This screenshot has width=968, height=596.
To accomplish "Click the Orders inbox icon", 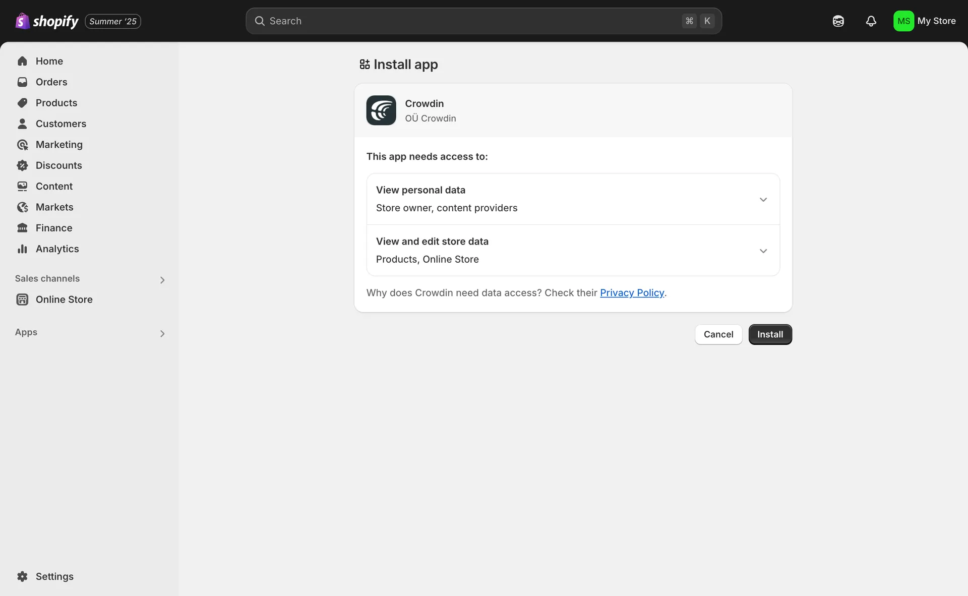I will coord(22,82).
